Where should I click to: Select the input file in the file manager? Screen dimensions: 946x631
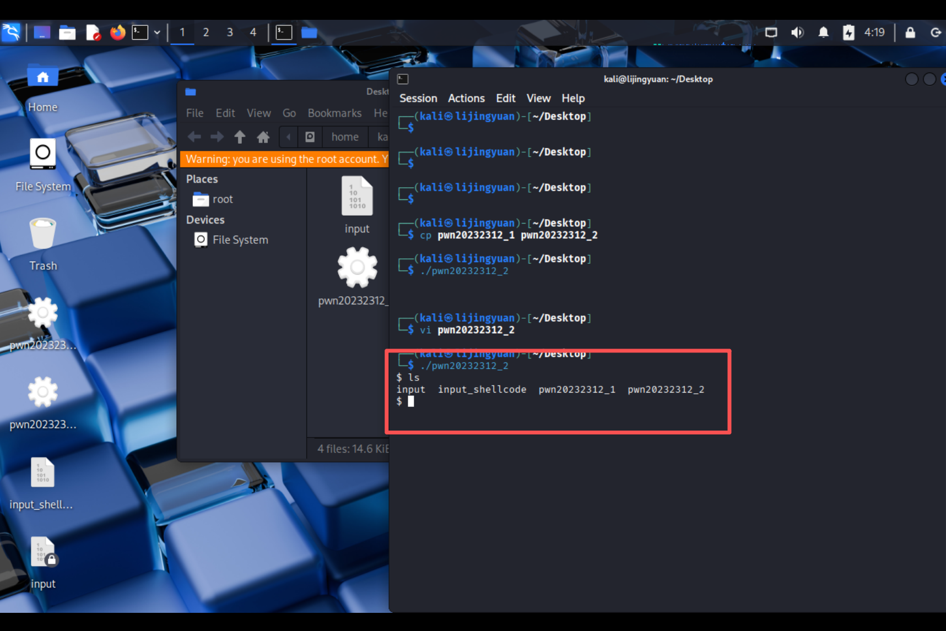coord(357,205)
